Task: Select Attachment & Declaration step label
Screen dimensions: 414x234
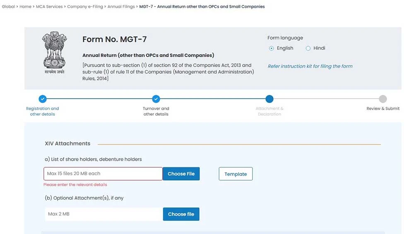Action: pos(270,111)
